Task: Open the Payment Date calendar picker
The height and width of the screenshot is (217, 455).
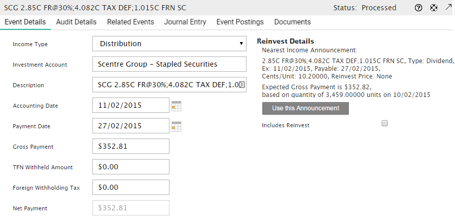Action: click(x=177, y=126)
